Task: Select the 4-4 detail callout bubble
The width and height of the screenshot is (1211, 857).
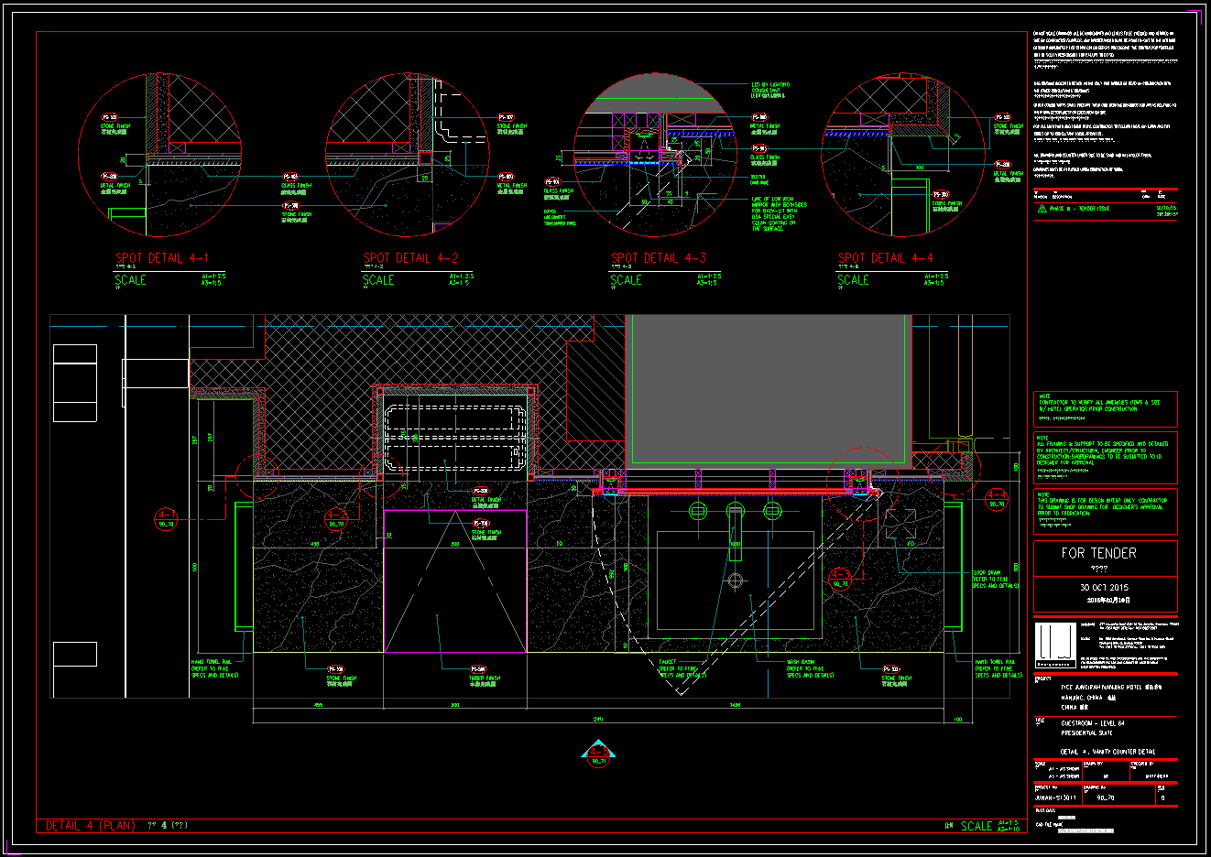Action: pos(996,499)
